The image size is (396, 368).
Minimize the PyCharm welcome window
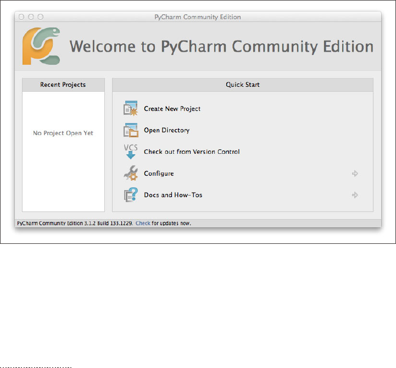[x=31, y=17]
